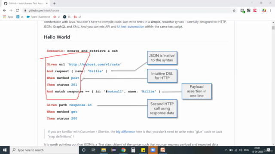
Task: Open Chrome three-dot menu
Action: (271, 10)
